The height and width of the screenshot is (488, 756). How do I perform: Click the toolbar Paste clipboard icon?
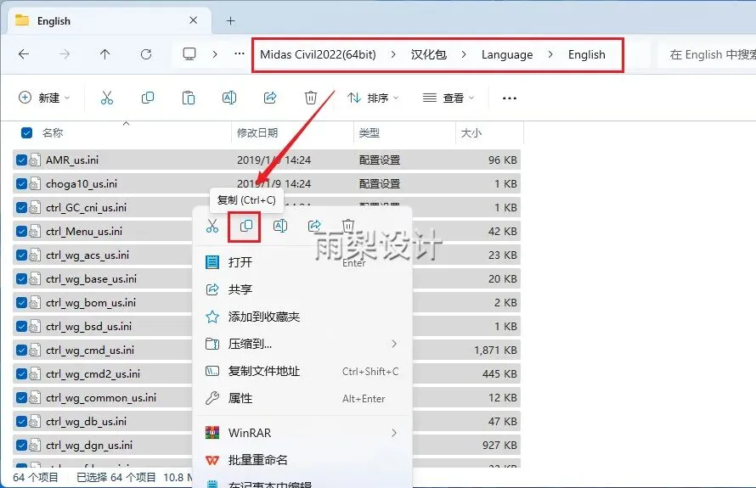188,98
